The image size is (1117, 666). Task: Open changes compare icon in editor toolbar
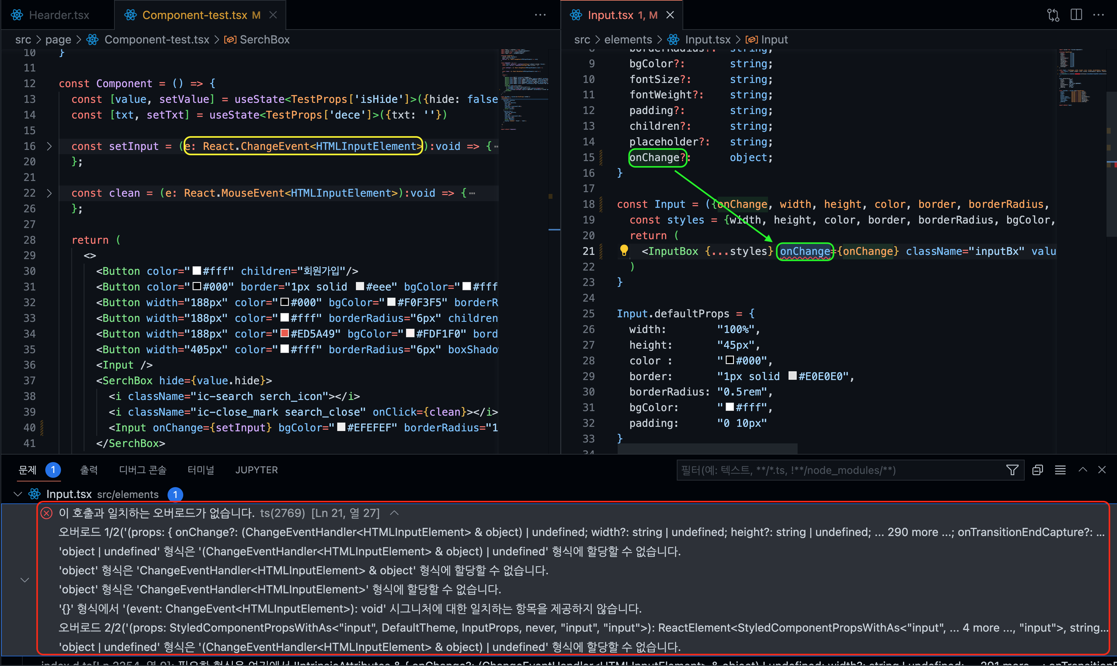pyautogui.click(x=1053, y=15)
